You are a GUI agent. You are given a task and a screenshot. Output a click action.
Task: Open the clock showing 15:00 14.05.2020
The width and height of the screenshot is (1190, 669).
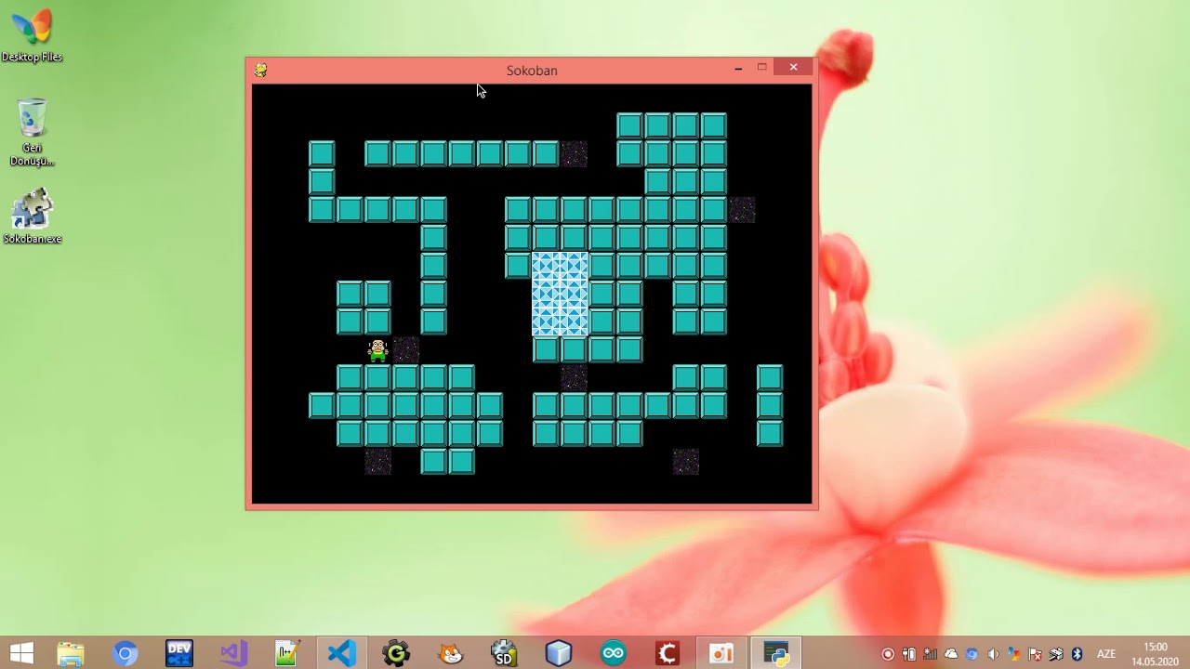[x=1155, y=653]
